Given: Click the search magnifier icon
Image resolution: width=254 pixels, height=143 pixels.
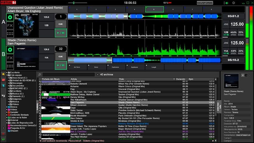Looking at the screenshot, I should [x=39, y=75].
